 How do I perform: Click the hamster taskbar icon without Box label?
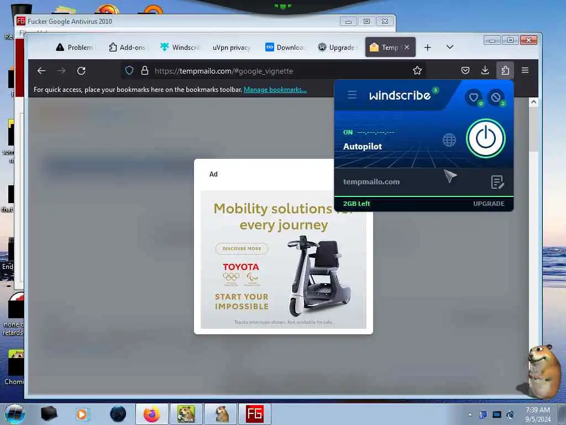tap(221, 414)
